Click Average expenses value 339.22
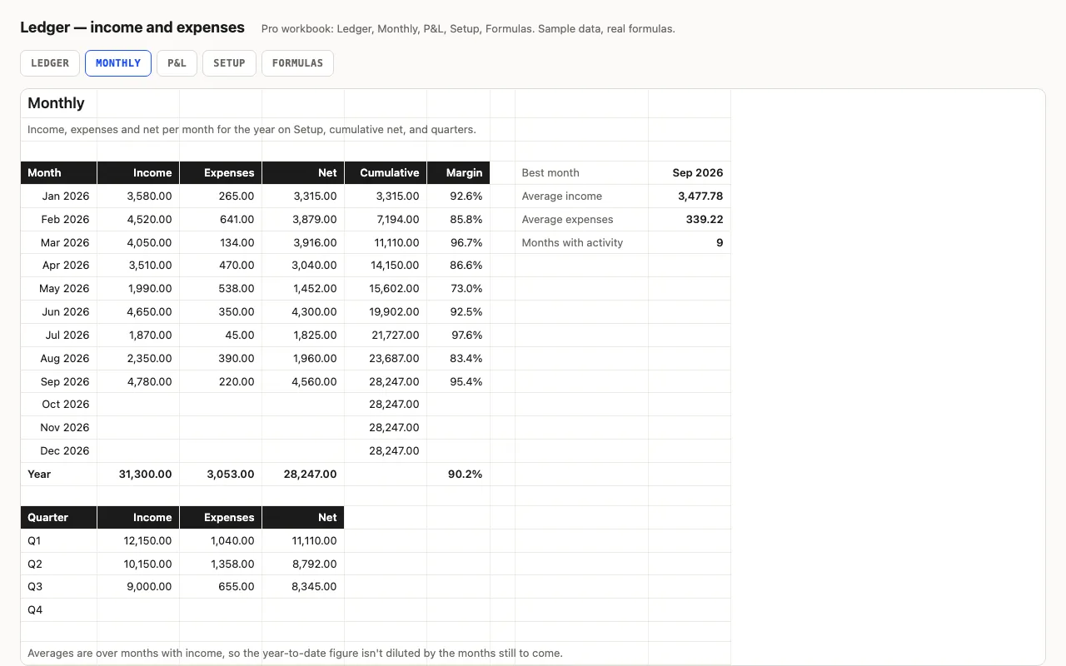This screenshot has width=1066, height=666. (690, 219)
